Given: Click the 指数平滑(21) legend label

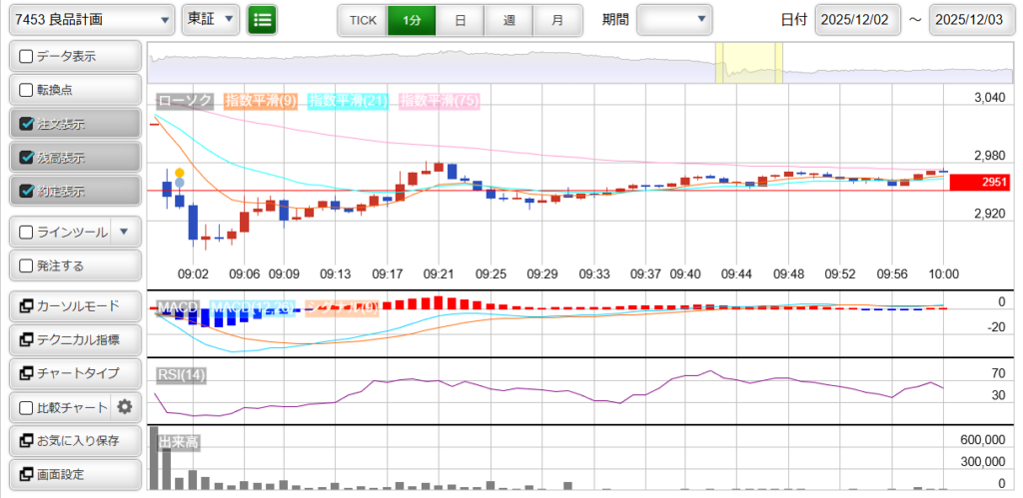Looking at the screenshot, I should point(348,101).
